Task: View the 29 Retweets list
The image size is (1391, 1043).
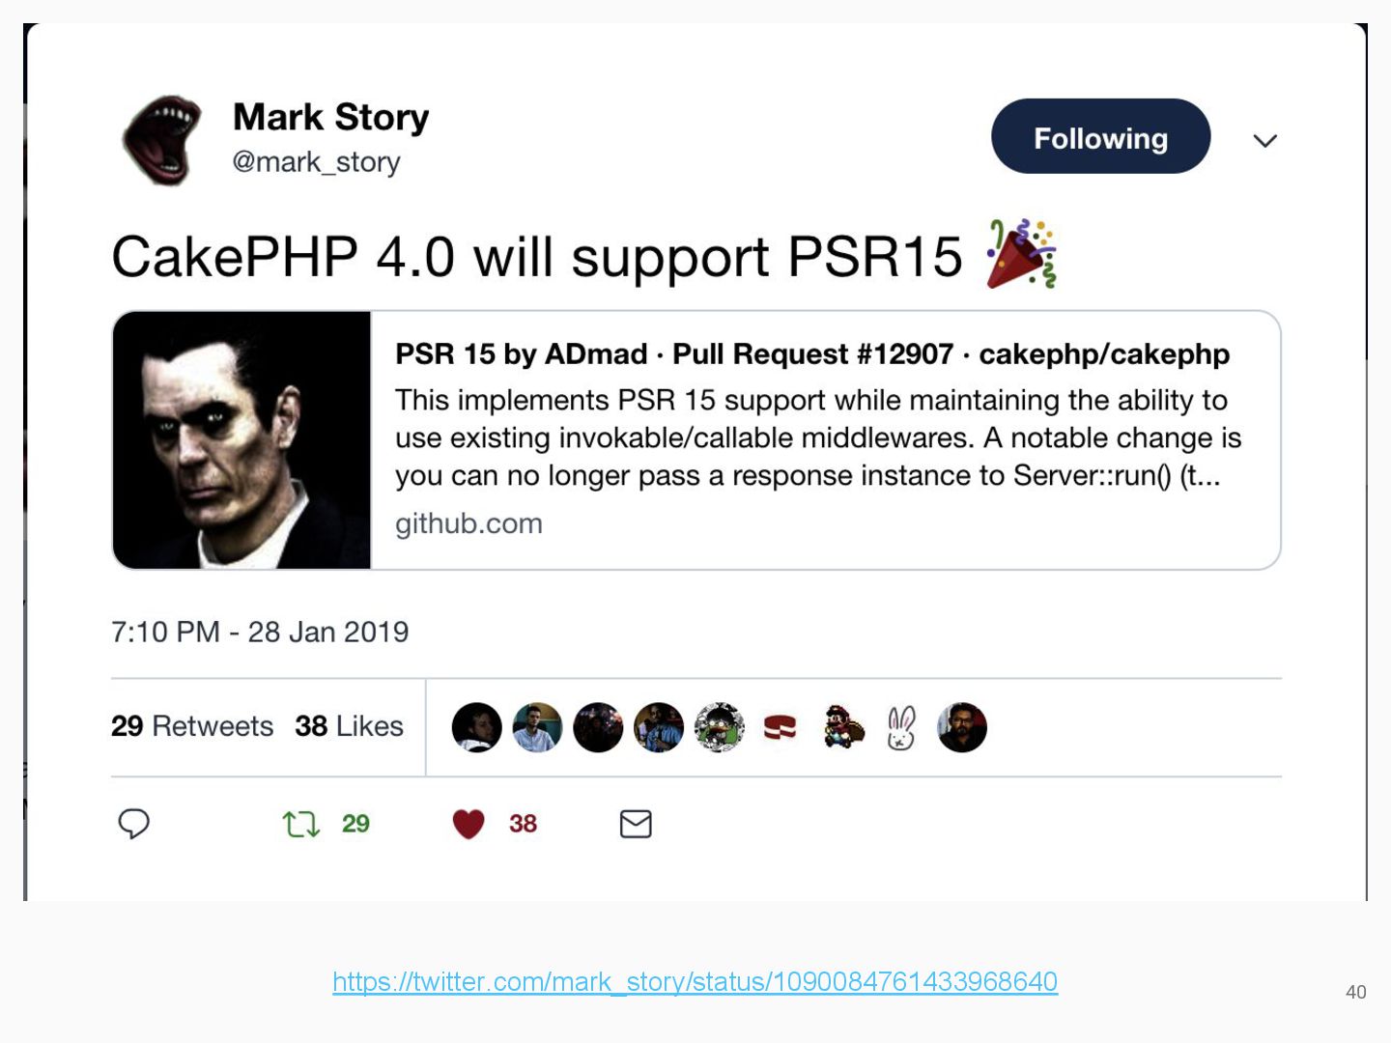Action: click(x=192, y=726)
